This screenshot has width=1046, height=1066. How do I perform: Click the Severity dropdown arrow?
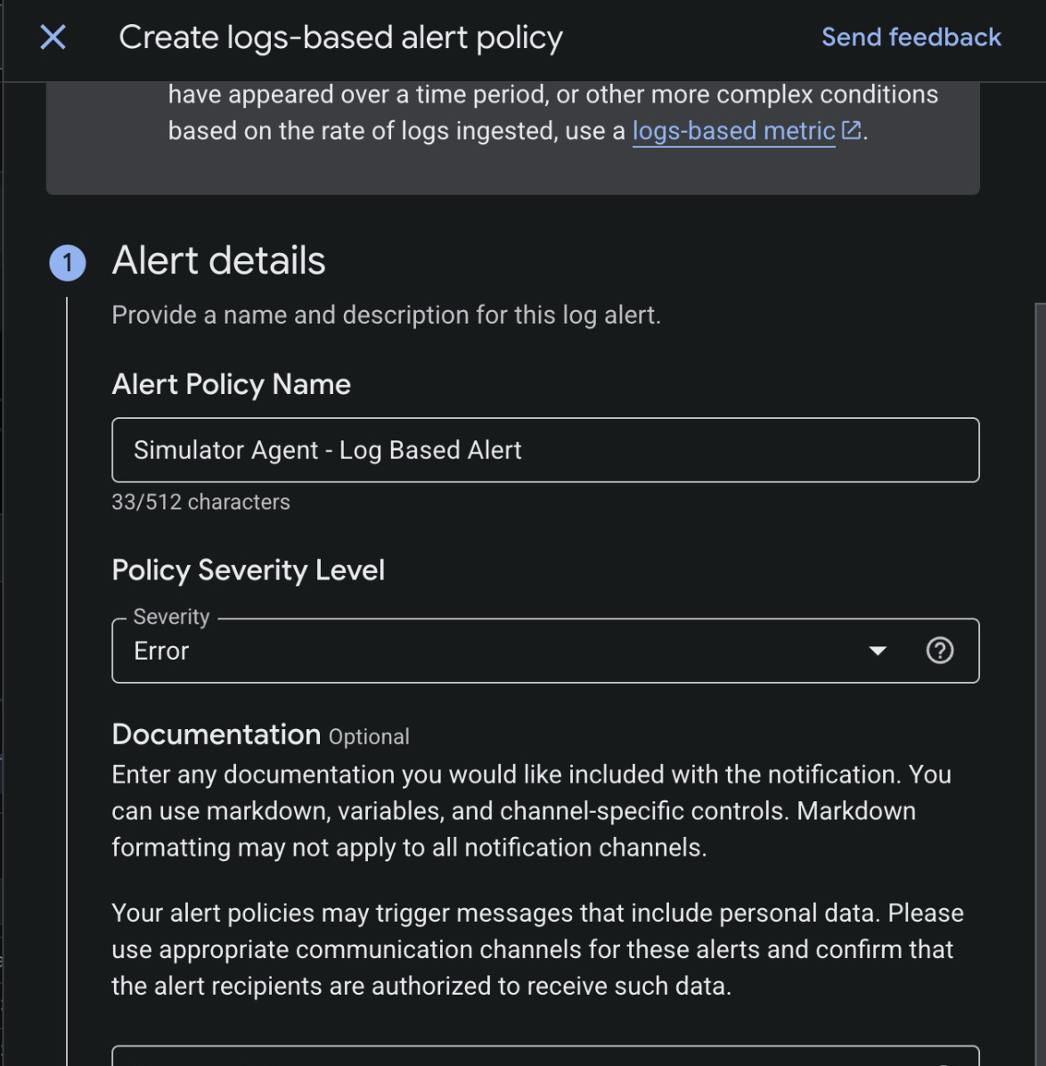click(878, 651)
